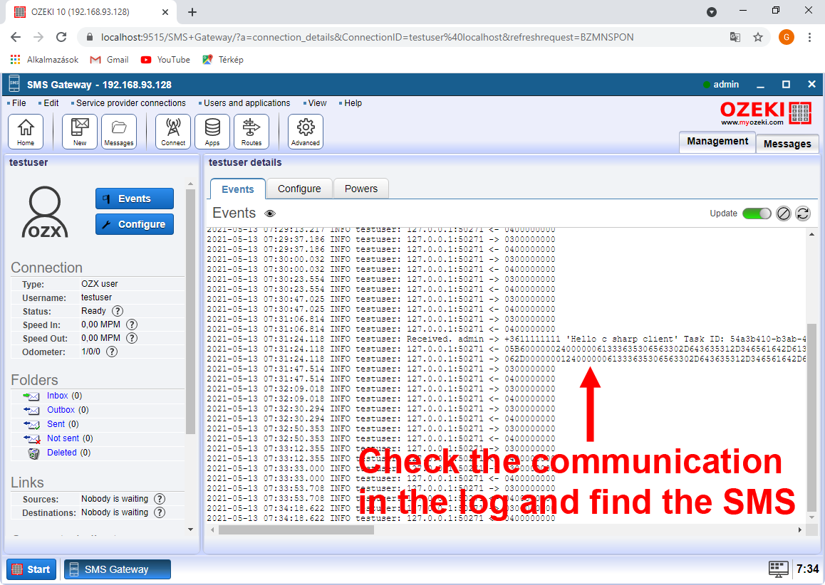Click the eye icon beside Events heading
825x585 pixels.
(x=270, y=214)
